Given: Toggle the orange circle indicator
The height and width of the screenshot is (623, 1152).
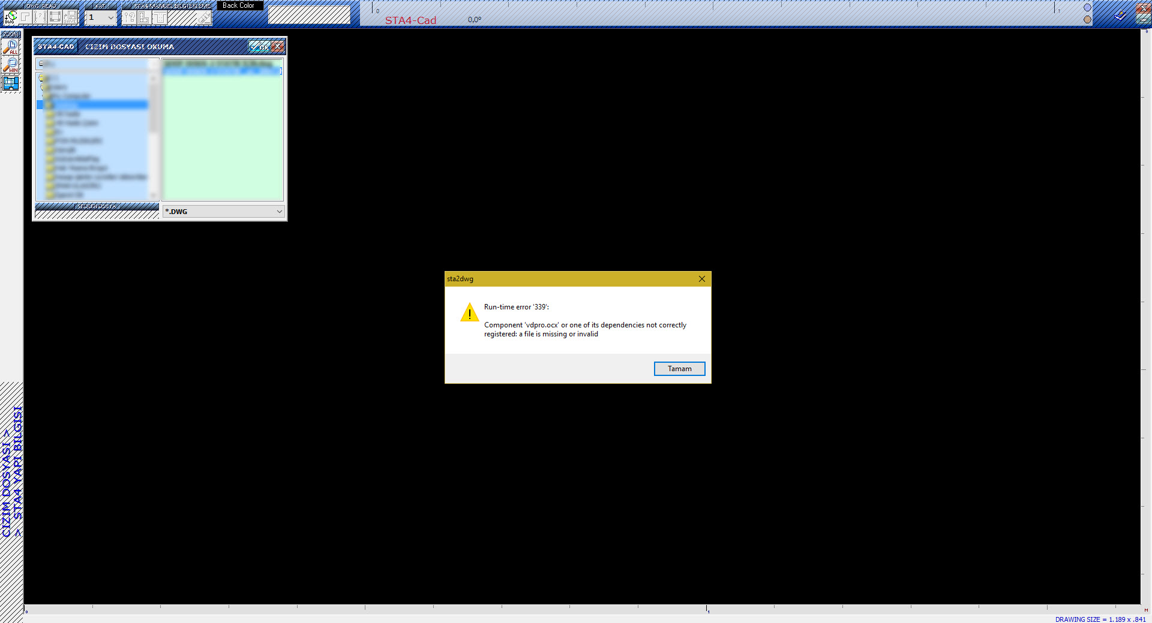Looking at the screenshot, I should click(1087, 20).
